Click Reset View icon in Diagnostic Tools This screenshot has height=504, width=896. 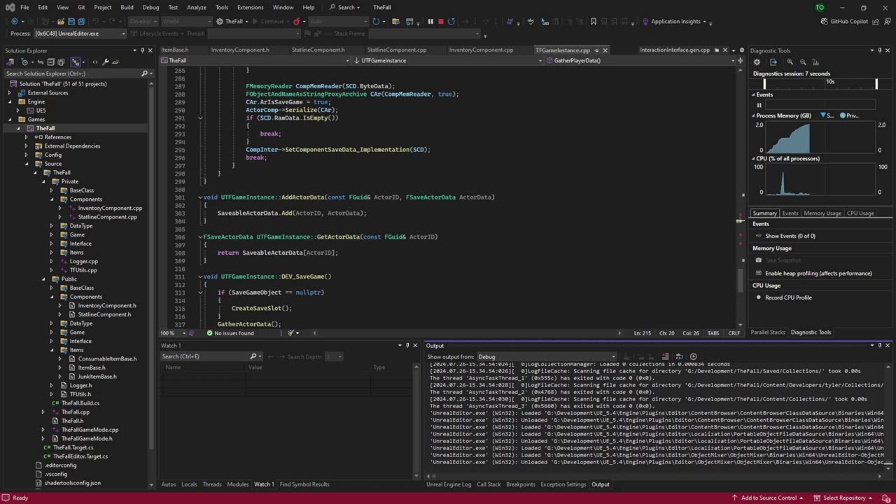815,62
